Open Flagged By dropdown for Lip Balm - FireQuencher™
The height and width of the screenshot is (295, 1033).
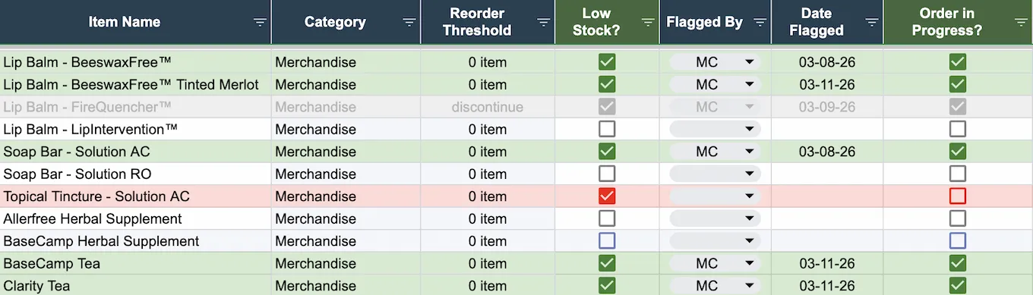(715, 107)
